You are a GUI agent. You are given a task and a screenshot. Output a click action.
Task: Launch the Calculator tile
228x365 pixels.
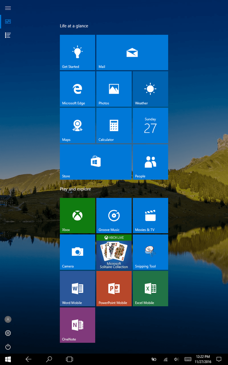[x=114, y=125]
